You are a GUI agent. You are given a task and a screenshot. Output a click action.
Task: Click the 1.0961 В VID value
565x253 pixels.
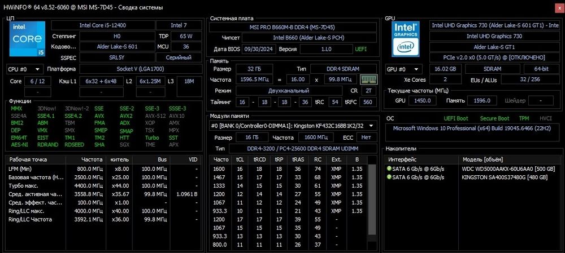[187, 194]
